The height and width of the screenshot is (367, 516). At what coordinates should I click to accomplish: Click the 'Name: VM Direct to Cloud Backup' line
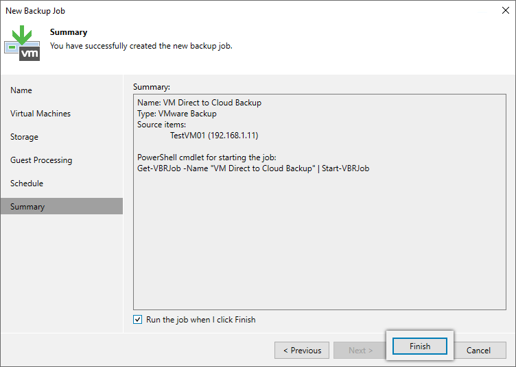point(199,103)
